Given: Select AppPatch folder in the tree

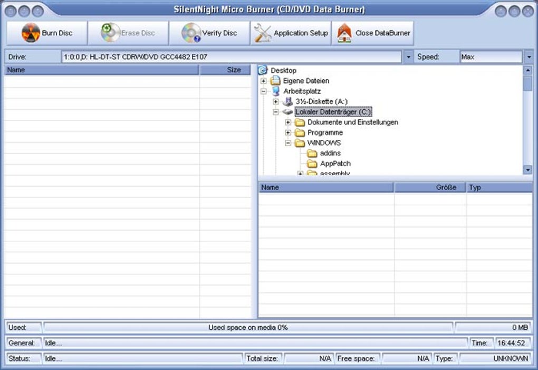Looking at the screenshot, I should 335,164.
